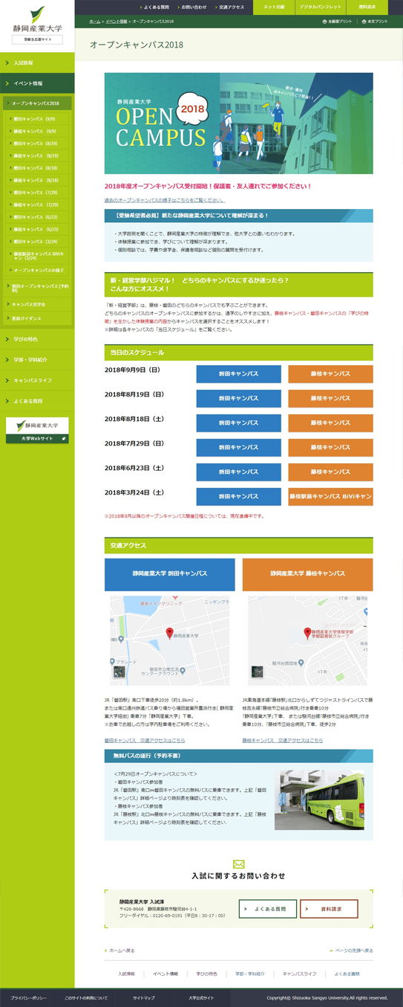Open 磐田キャンパス 交通アクセスはこちら link
Screen dimensions: 403x1007
click(x=145, y=741)
